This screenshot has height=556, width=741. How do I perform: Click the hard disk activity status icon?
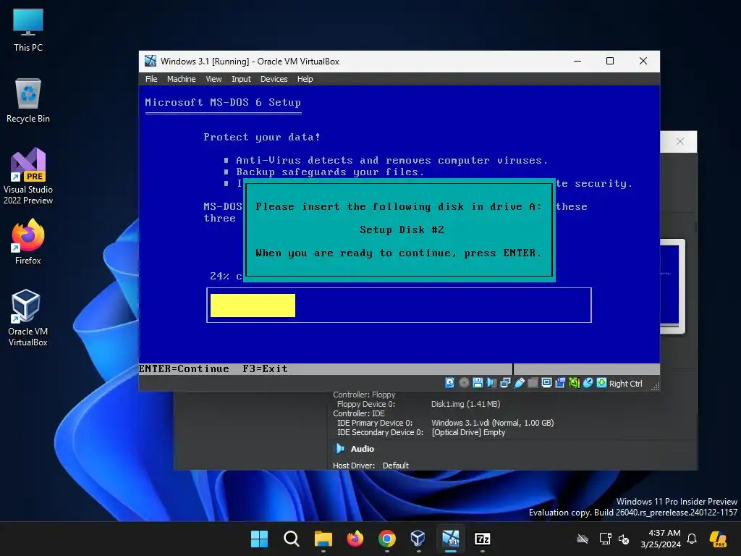click(449, 383)
